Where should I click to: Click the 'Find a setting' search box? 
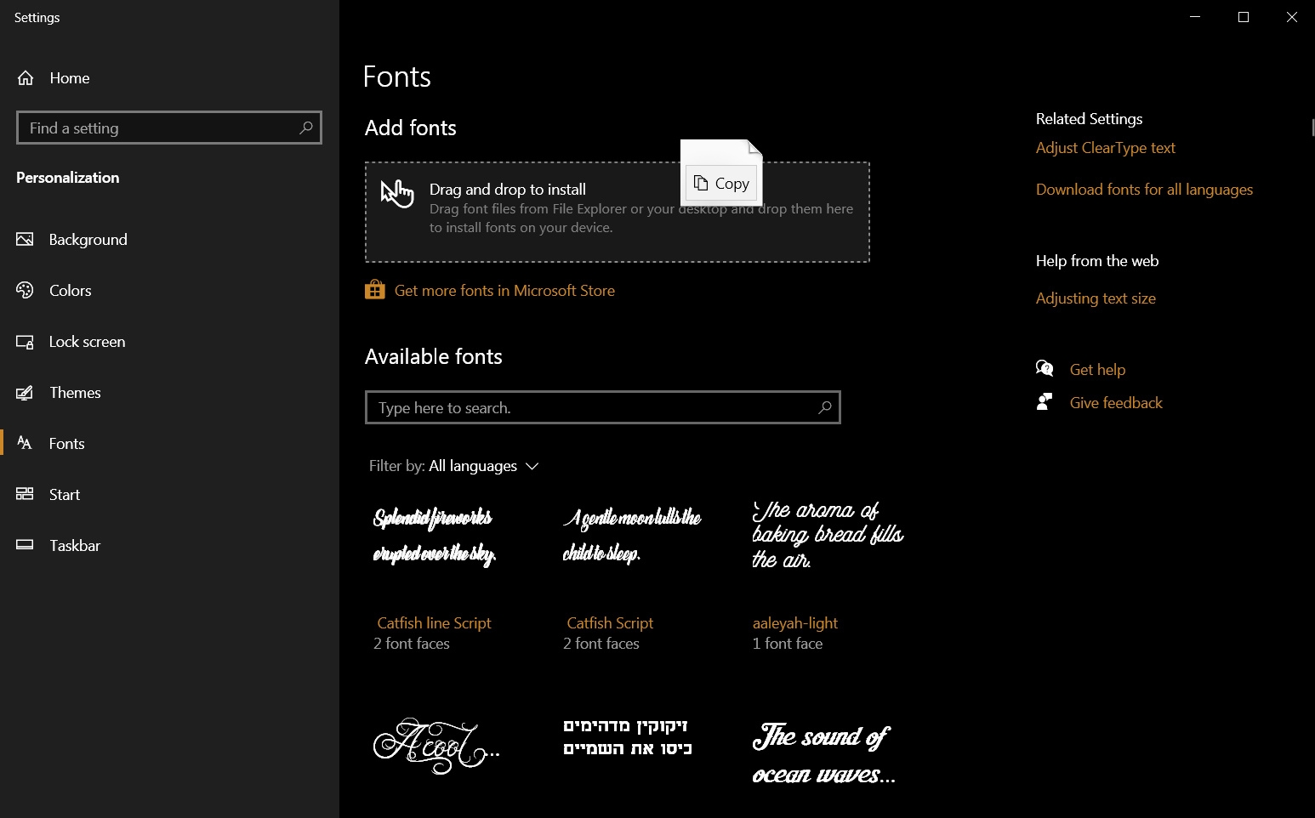point(168,128)
